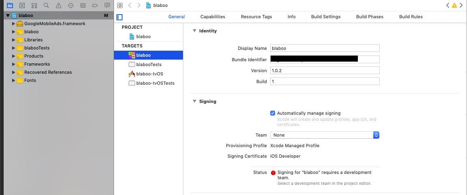
Task: Click the yellow warning icon in jump bar
Action: (x=454, y=5)
